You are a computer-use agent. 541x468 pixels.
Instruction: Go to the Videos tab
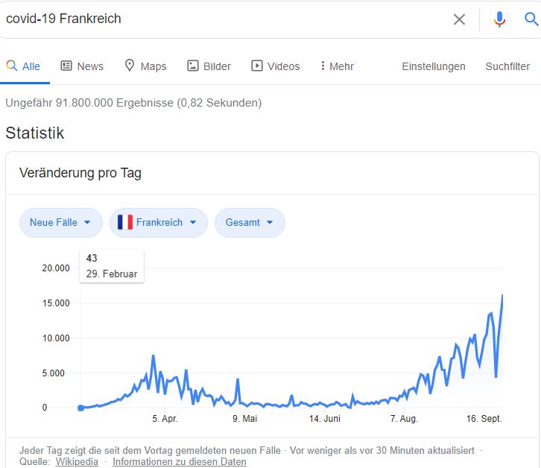click(x=276, y=66)
